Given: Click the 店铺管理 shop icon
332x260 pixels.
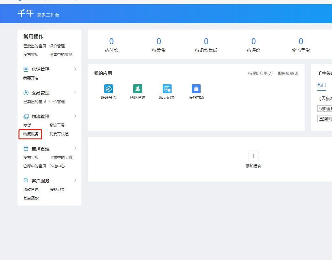Looking at the screenshot, I should pos(26,69).
